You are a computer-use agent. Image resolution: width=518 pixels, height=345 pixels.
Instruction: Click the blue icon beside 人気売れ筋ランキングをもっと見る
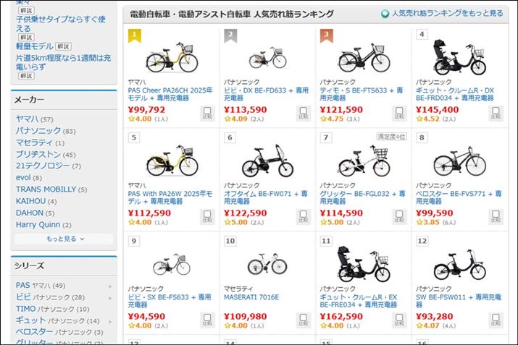[x=385, y=14]
